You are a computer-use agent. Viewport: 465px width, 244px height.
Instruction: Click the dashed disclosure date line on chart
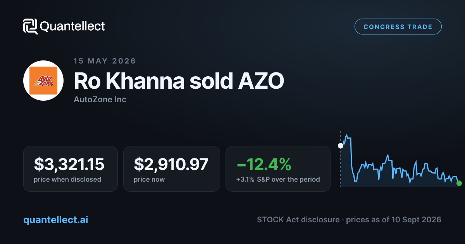click(341, 160)
